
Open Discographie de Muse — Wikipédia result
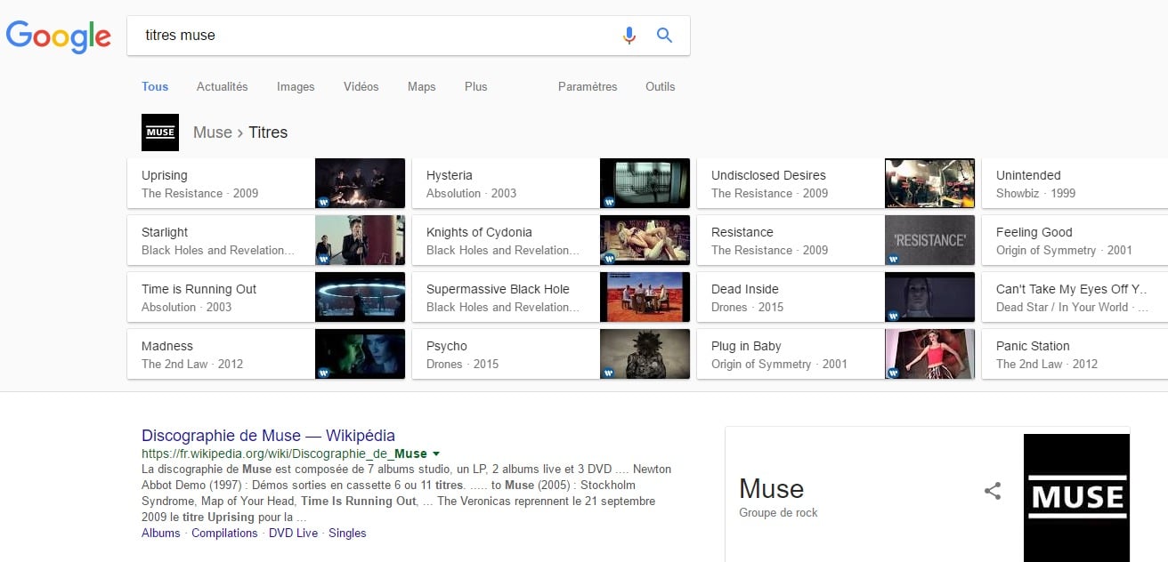click(x=268, y=436)
